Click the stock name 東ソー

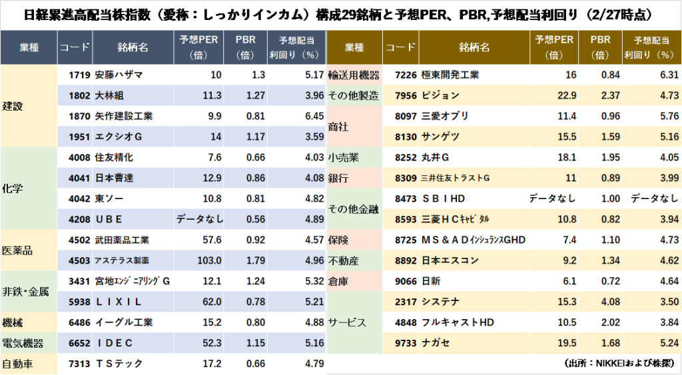109,198
